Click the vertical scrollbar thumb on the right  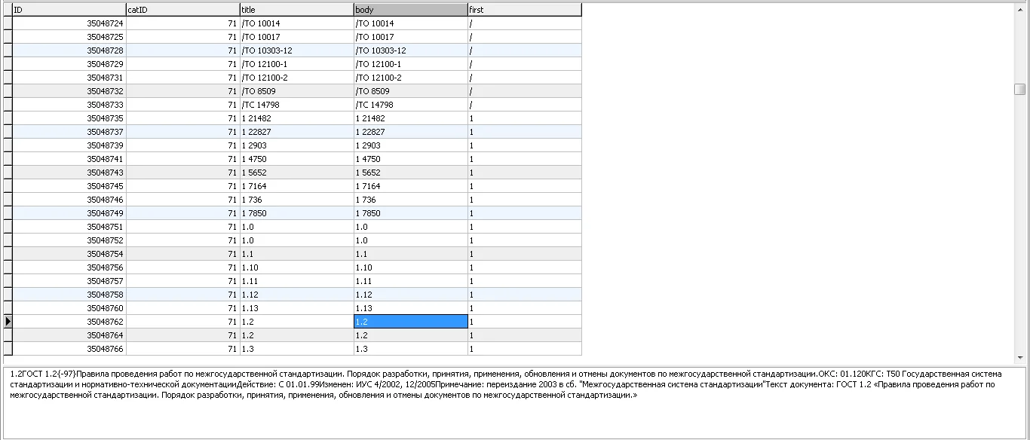[1019, 89]
